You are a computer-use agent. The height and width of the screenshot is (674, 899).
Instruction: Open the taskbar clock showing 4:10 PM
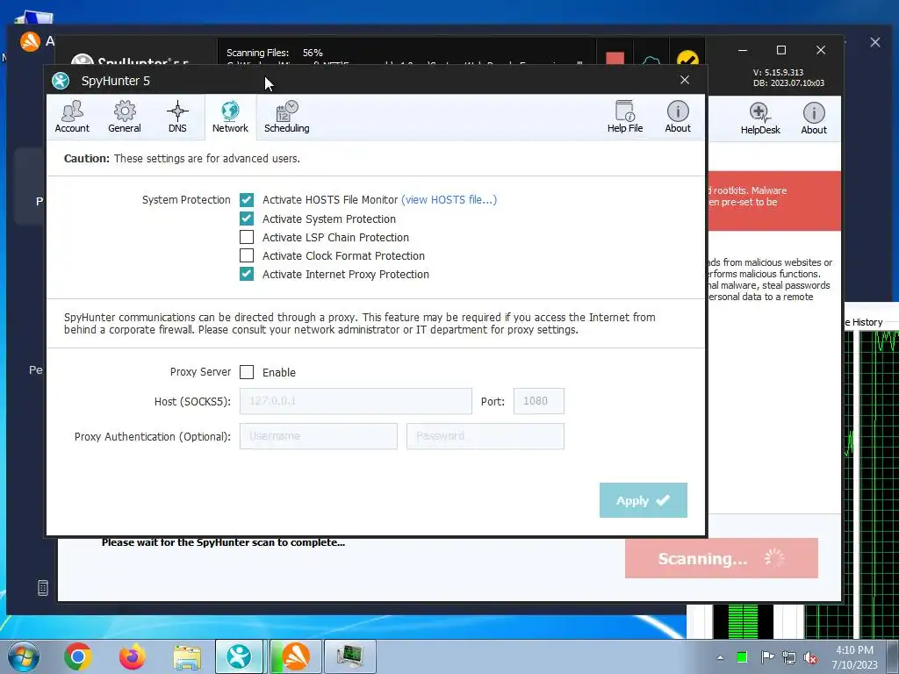[x=854, y=657]
